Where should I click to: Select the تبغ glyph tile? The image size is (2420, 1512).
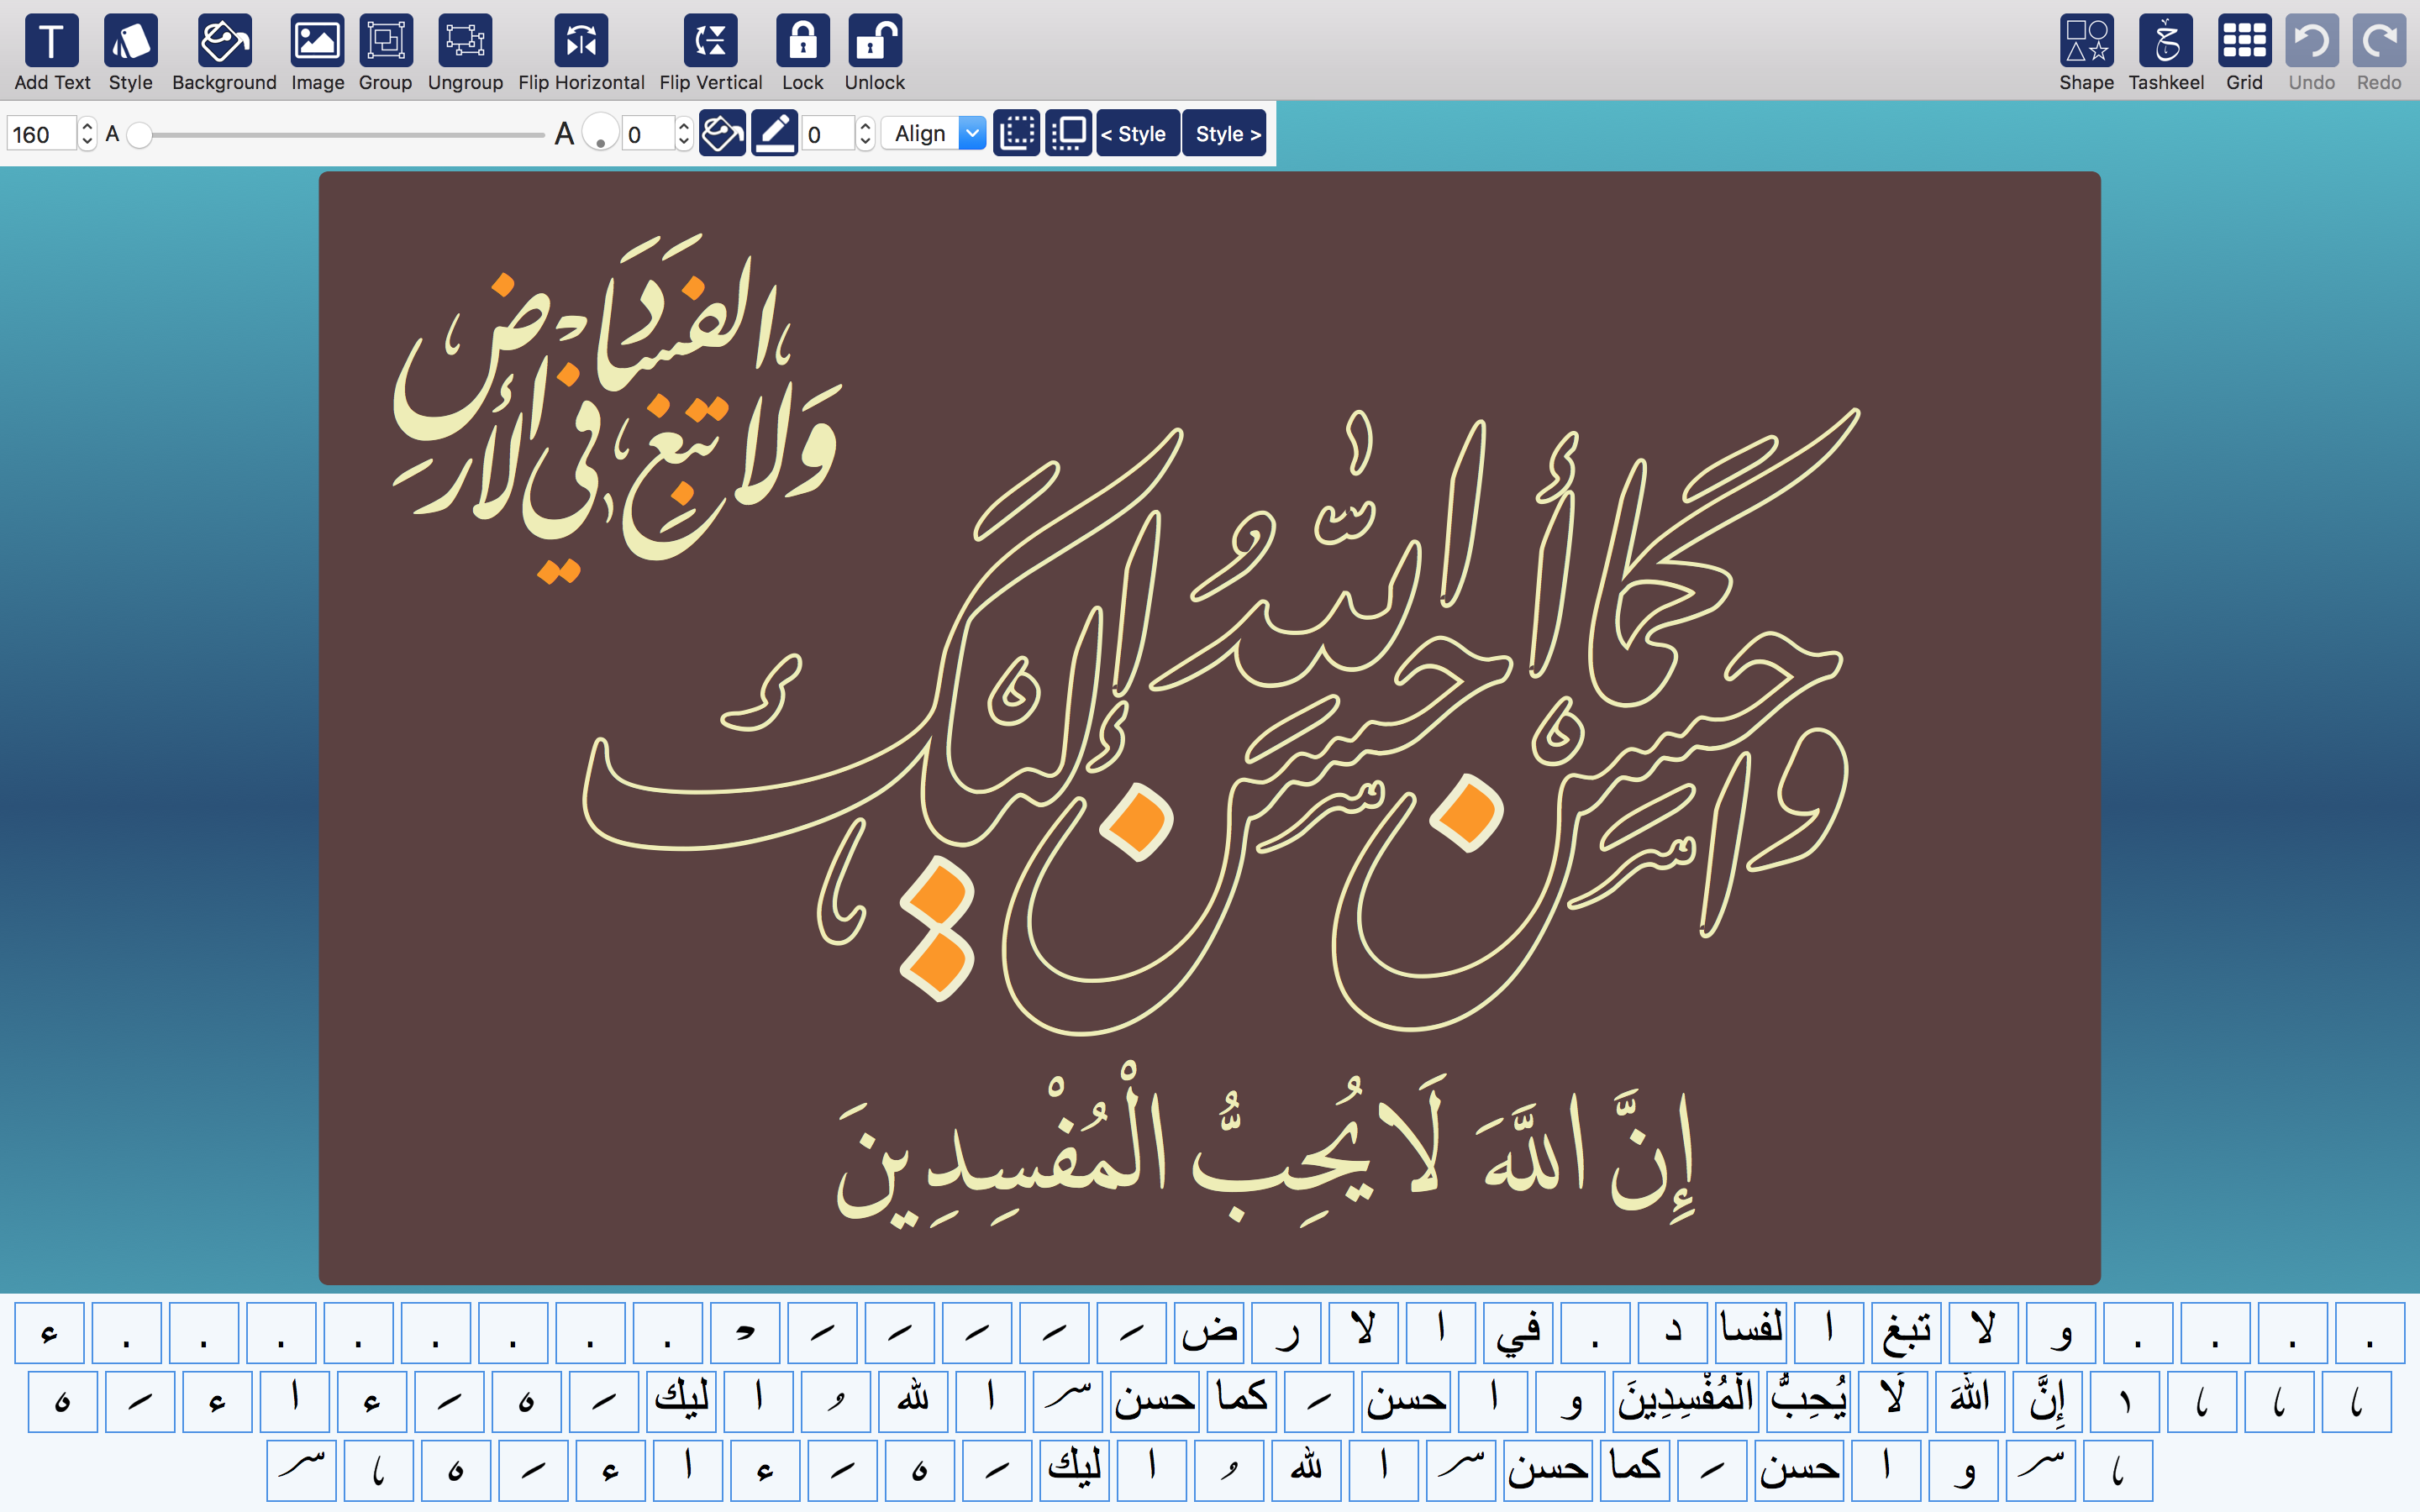1905,1332
